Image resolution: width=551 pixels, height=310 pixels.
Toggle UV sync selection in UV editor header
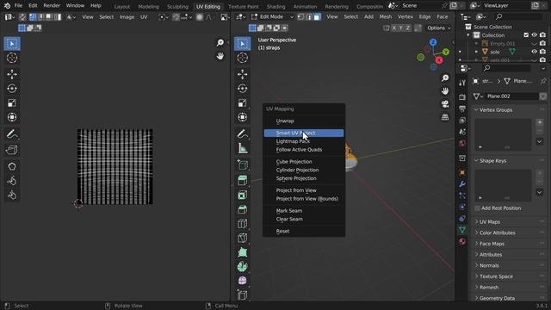coord(22,17)
